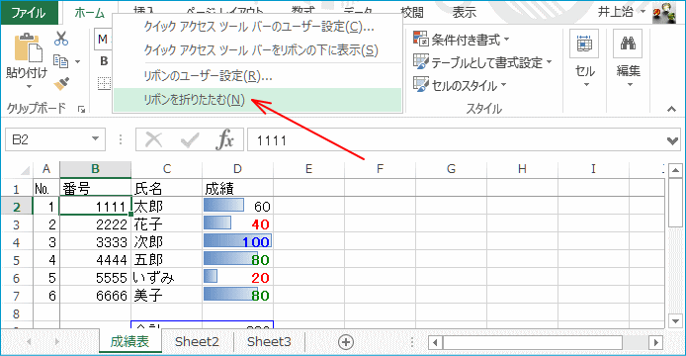
Task: Open the Editing (編集) binoculars dropdown
Action: [x=628, y=59]
